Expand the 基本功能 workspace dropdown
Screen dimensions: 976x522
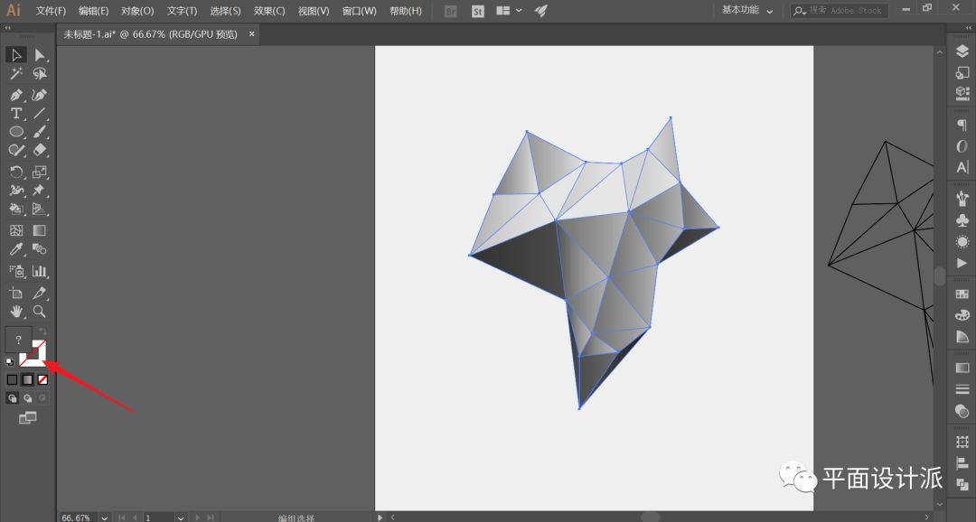click(747, 11)
